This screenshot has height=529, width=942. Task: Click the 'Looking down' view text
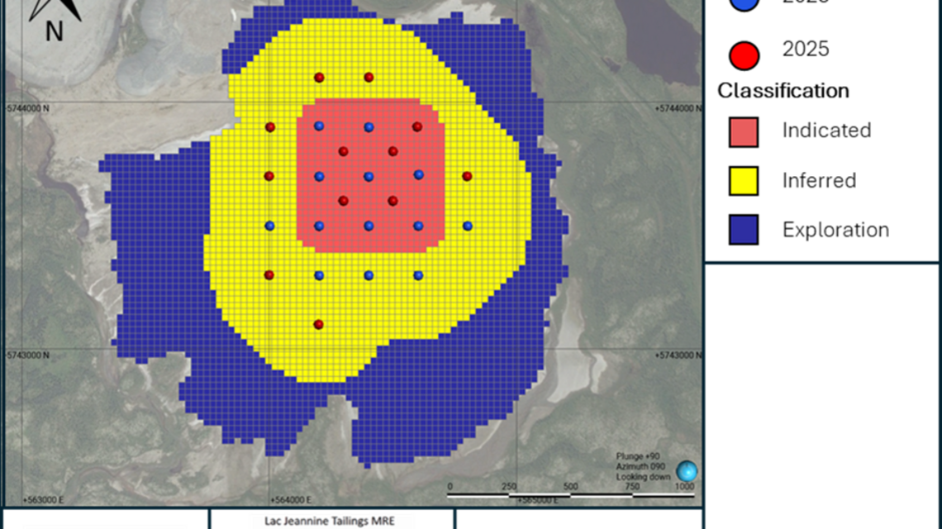[643, 477]
